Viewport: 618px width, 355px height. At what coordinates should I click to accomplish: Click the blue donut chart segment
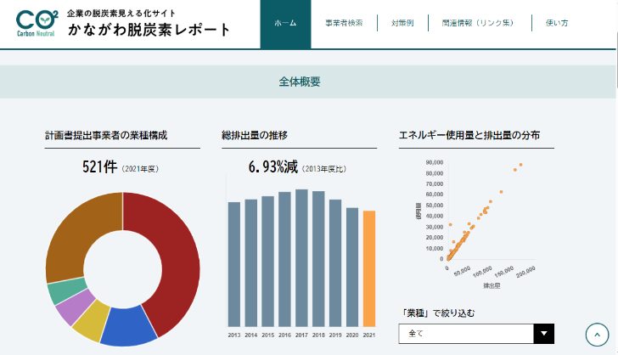tap(127, 325)
